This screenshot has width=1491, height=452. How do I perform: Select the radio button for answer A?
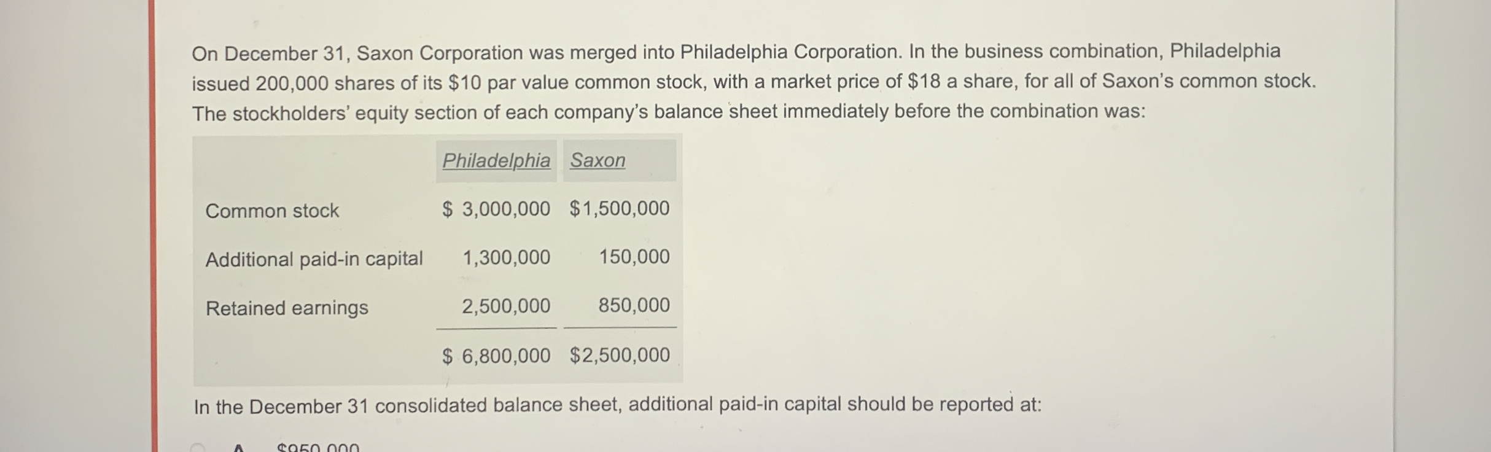[198, 448]
